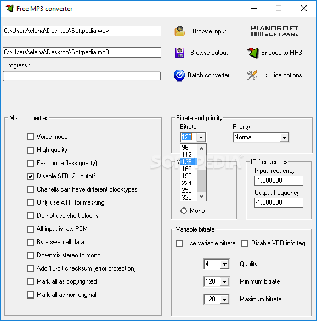Click the Browse input text button
317x321 pixels.
pyautogui.click(x=209, y=31)
